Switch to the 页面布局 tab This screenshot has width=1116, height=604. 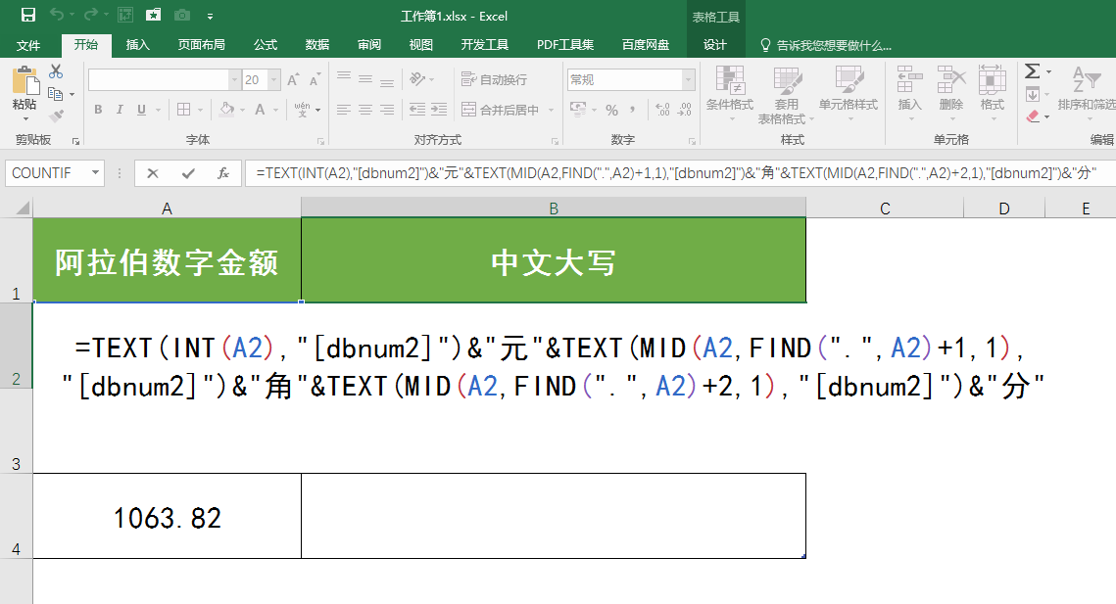click(x=202, y=45)
